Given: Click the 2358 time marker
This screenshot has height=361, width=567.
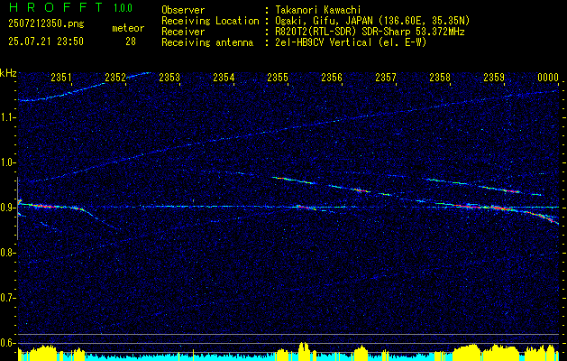Looking at the screenshot, I should (x=440, y=77).
